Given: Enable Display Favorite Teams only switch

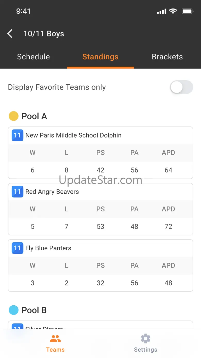Looking at the screenshot, I should 181,87.
